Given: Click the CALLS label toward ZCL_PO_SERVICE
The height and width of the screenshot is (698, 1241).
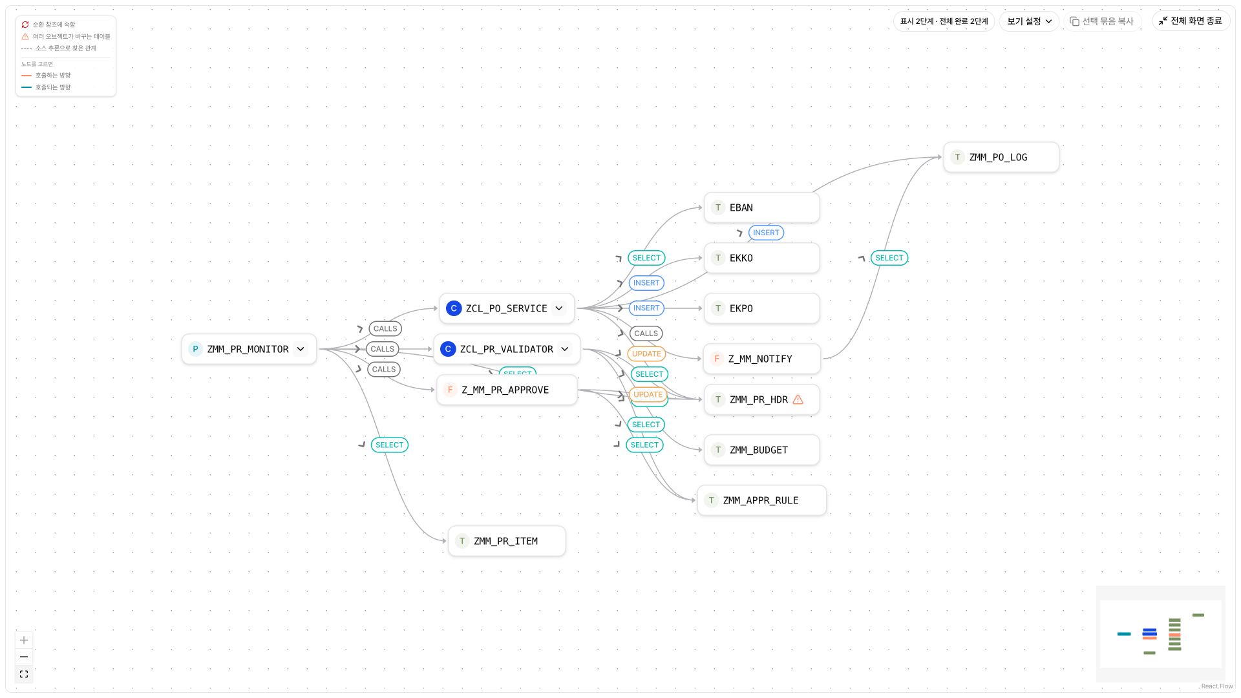Looking at the screenshot, I should 385,328.
